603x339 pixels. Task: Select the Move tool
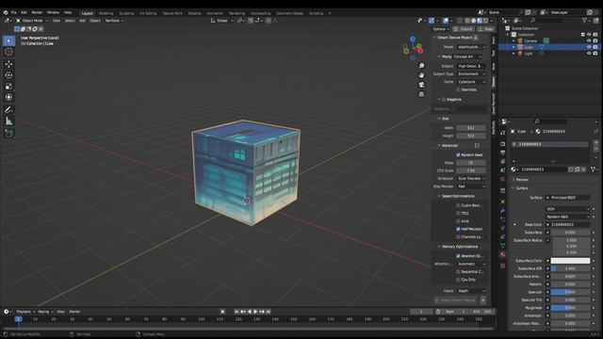point(8,64)
